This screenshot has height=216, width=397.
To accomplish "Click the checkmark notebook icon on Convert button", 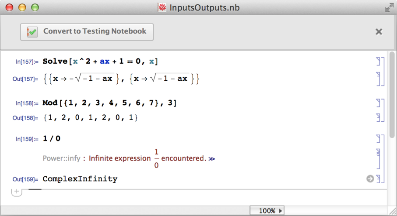I will coord(32,32).
